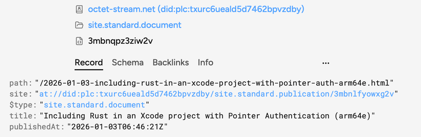
Task: Click the path value ending in arm64e.html
Action: 214,83
